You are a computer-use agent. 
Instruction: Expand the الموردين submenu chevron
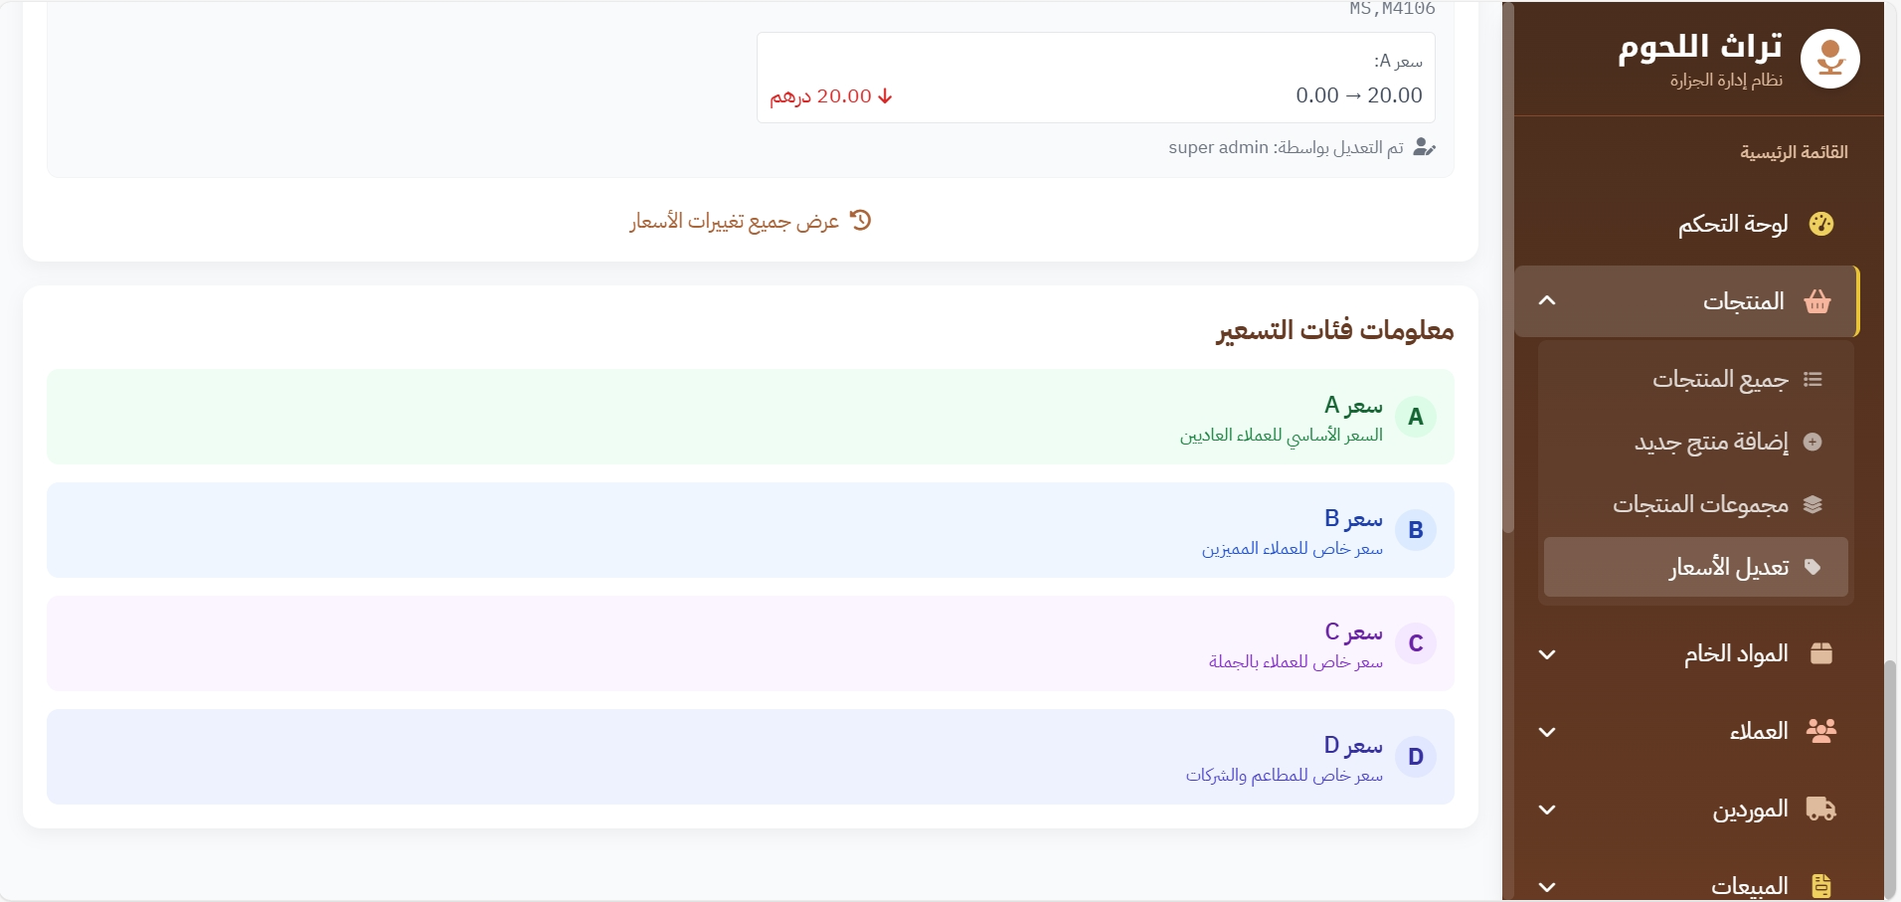click(x=1547, y=810)
